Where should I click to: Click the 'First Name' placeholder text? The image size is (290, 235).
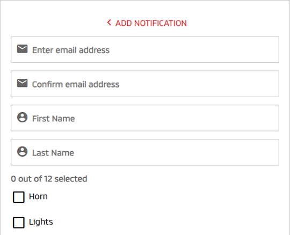pyautogui.click(x=54, y=119)
